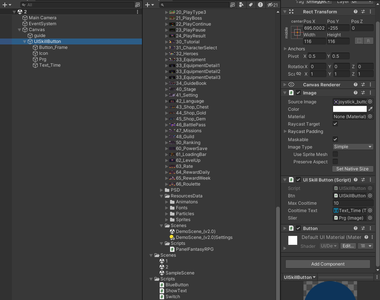Viewport: 380px width, 300px height.
Task: Disable UI Skill Button script checkbox
Action: pos(298,180)
